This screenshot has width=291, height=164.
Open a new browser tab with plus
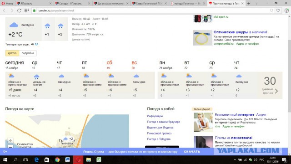point(249,3)
